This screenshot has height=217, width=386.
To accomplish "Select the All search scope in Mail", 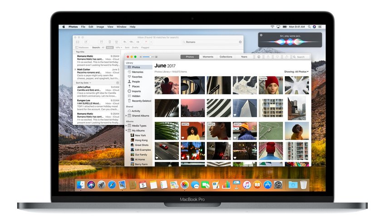I will tap(103, 48).
